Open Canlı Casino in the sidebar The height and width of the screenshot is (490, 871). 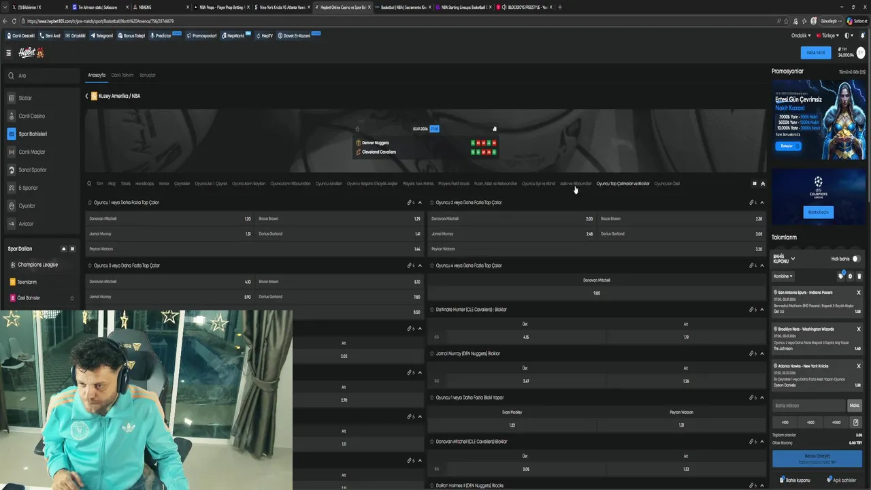(42, 116)
